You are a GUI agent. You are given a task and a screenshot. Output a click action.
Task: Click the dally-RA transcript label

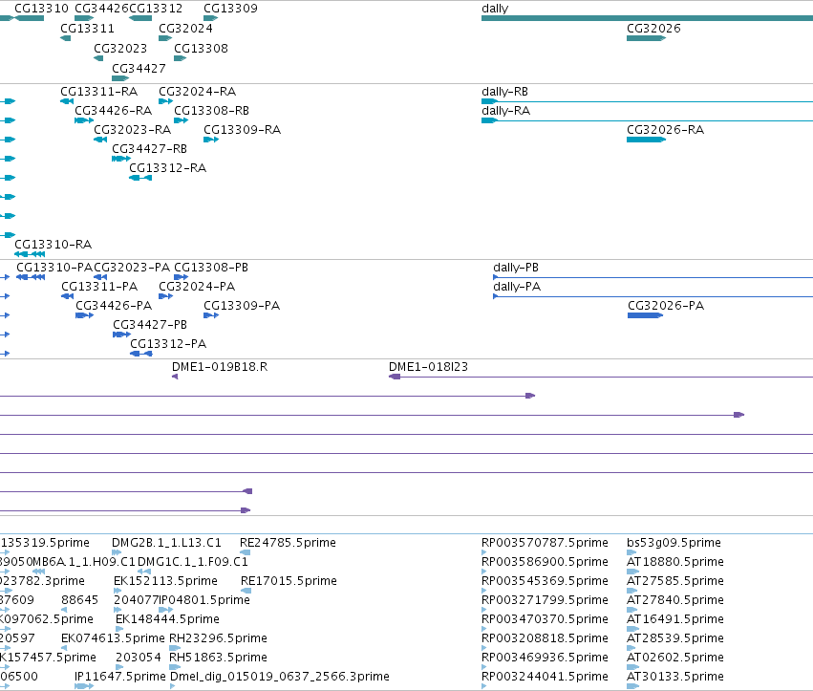(x=506, y=111)
